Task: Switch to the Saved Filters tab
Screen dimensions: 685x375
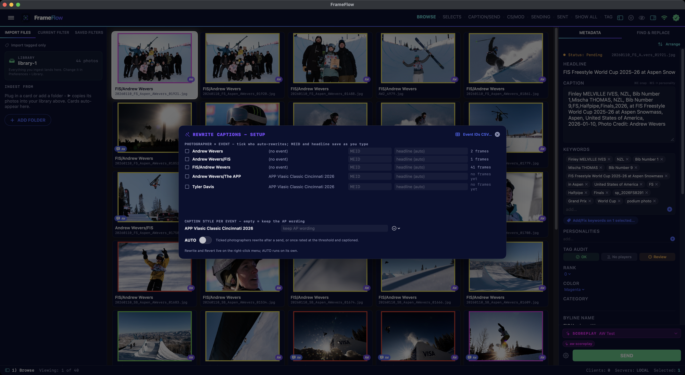Action: [x=89, y=33]
